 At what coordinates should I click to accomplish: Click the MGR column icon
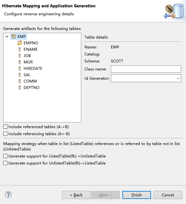click(x=20, y=62)
